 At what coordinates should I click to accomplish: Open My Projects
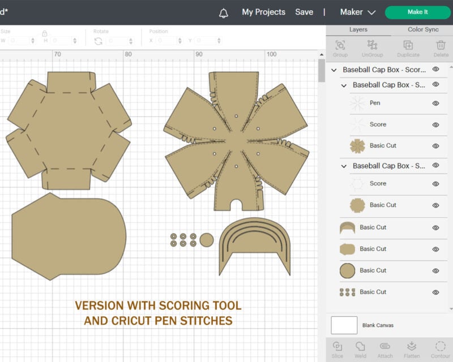263,12
